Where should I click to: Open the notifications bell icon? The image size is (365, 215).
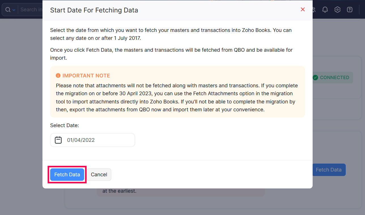click(x=325, y=9)
